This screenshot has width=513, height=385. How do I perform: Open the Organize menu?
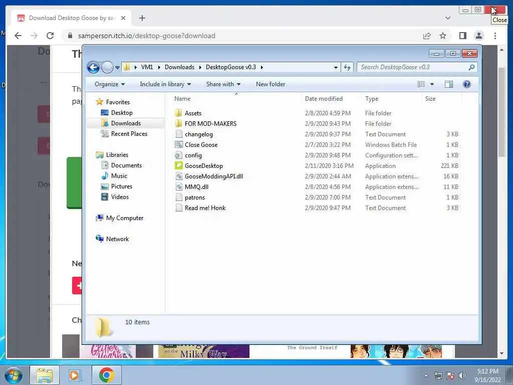pos(110,84)
